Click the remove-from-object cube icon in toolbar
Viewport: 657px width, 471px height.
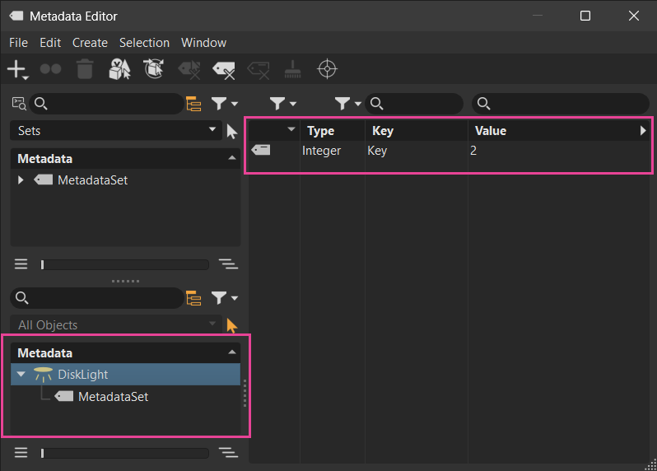pyautogui.click(x=154, y=68)
